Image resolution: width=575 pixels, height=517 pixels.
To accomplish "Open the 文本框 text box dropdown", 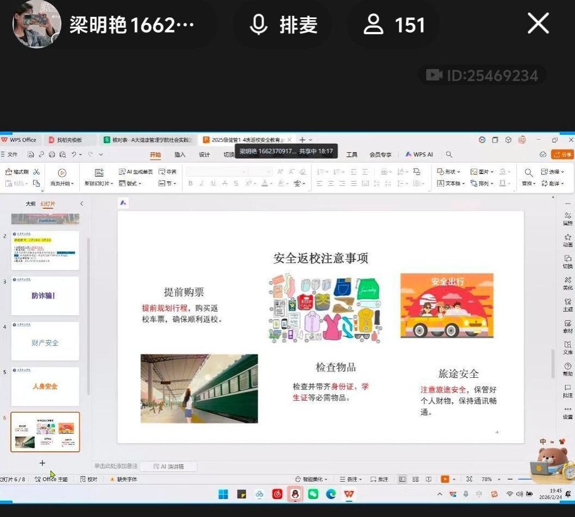I will [451, 183].
